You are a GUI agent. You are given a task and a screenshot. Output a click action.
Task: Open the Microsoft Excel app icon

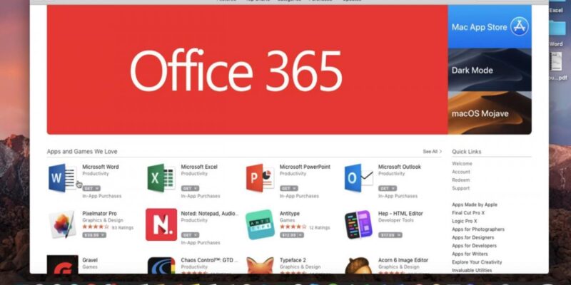(x=161, y=177)
